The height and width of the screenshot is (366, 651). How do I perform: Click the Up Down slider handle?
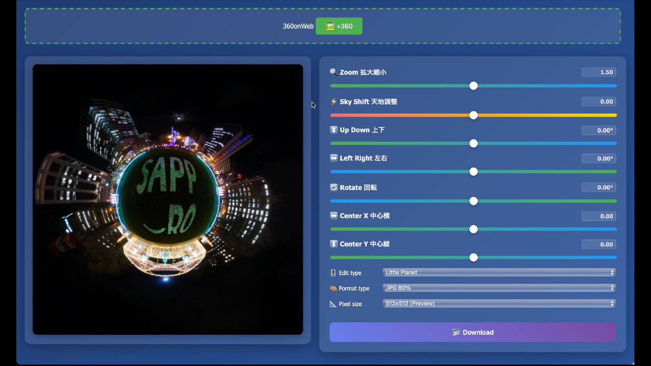pos(474,143)
